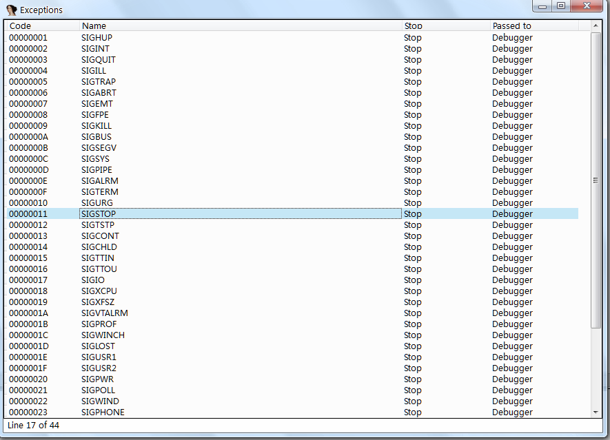
Task: Select the SIGXFSZ exception name
Action: pos(98,302)
